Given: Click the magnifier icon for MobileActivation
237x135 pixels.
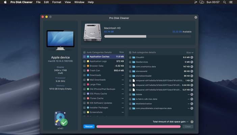Looking at the screenshot, I should tap(192, 104).
